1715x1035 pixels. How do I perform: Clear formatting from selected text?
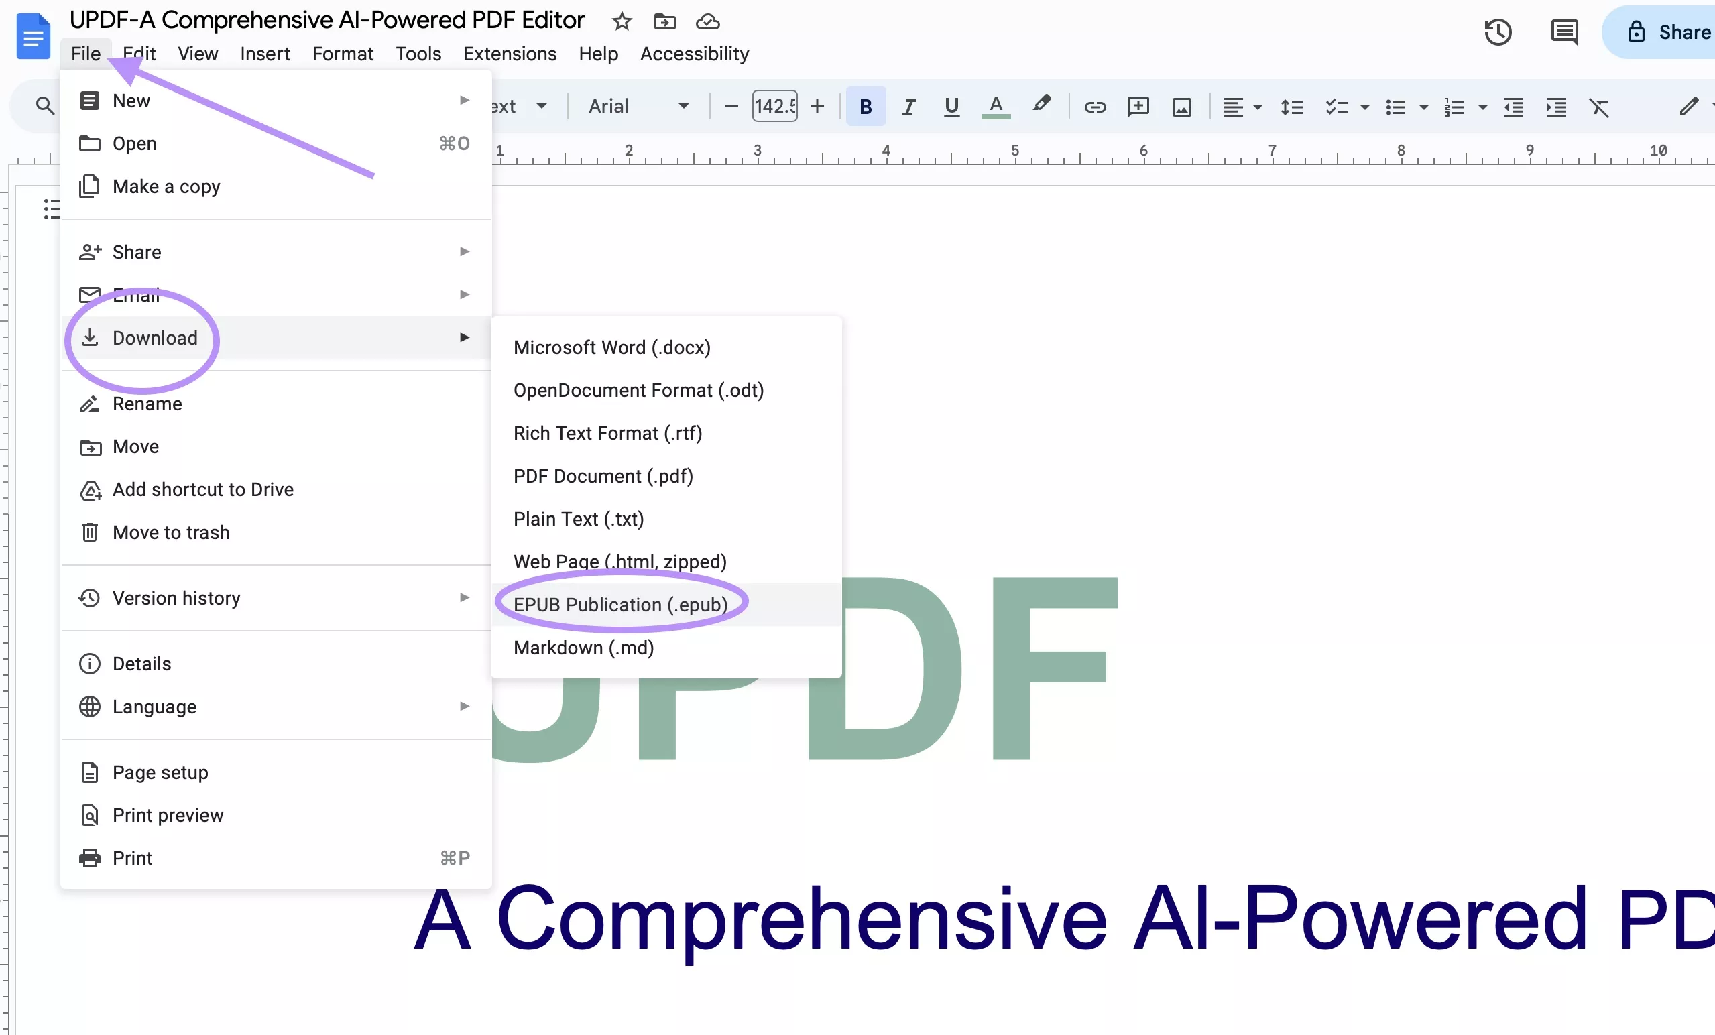1600,107
